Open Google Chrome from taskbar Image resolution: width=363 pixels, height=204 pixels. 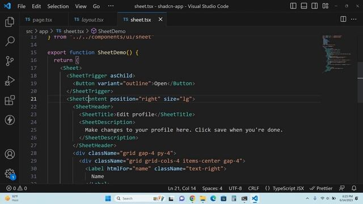192,198
